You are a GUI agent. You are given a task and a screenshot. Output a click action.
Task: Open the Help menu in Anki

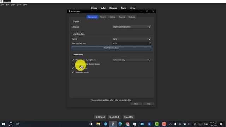[25, 5]
